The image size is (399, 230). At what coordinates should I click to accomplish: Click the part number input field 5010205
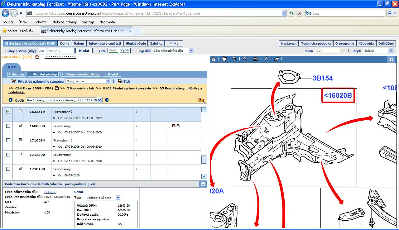pos(61,50)
